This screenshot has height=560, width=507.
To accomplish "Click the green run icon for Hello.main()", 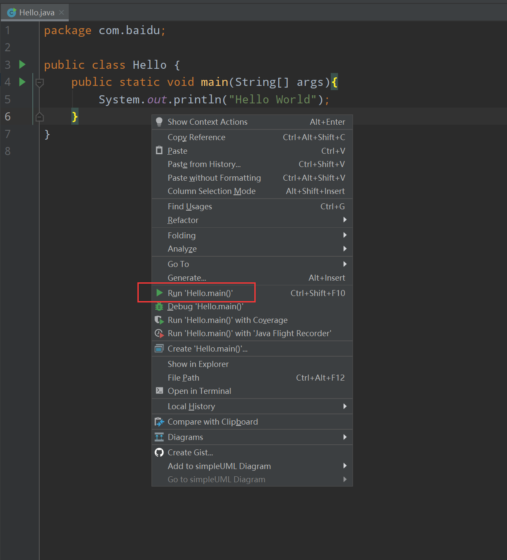I will point(159,293).
